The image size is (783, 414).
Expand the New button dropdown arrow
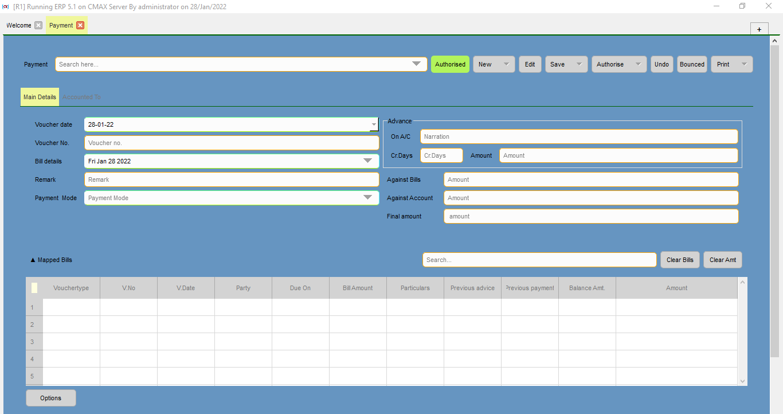coord(506,64)
